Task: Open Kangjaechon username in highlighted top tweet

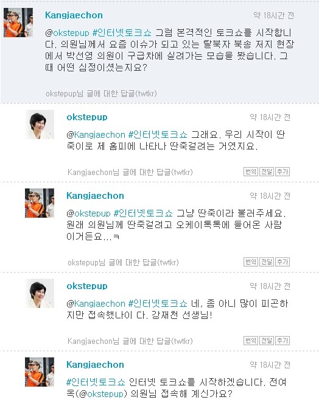Action: click(x=74, y=15)
